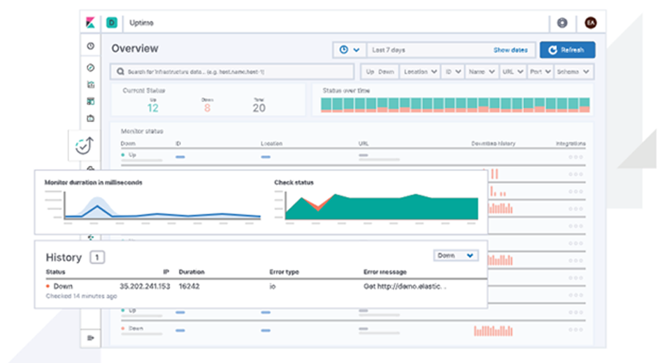
Task: Click the Kibana logo icon
Action: coord(91,23)
